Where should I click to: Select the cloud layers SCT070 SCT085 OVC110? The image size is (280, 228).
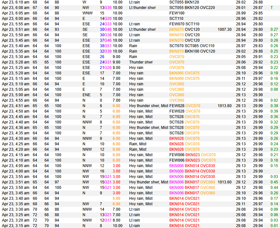pyautogui.click(x=192, y=46)
